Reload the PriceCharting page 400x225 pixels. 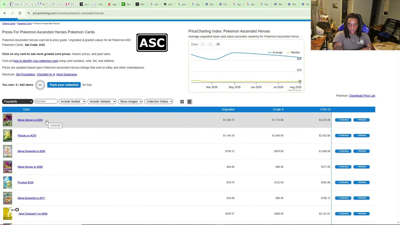(x=20, y=13)
